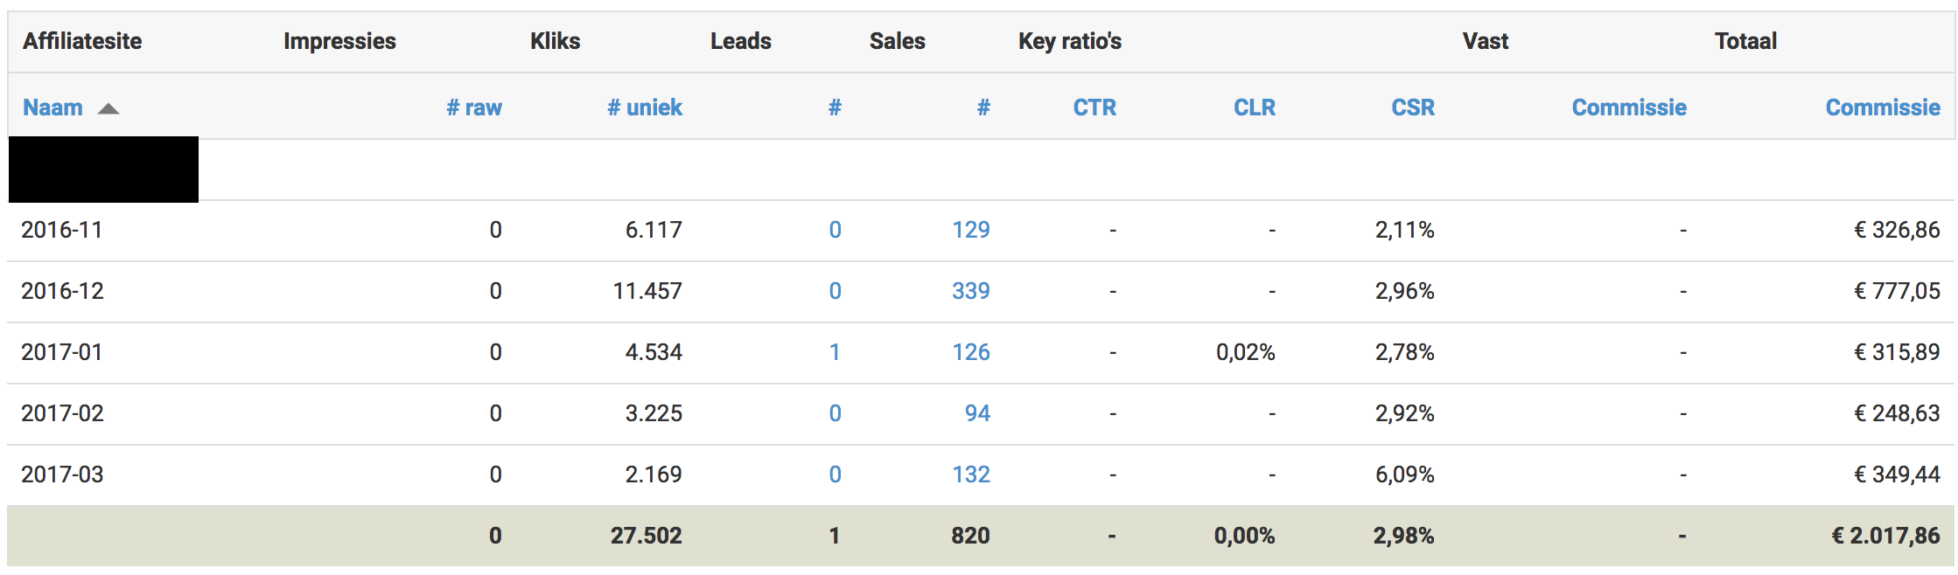Sort by CTR column header
This screenshot has height=575, width=1958.
1094,107
